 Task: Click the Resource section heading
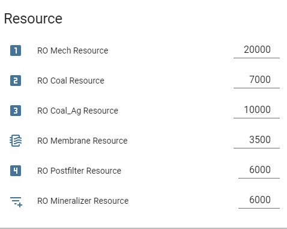pos(33,19)
